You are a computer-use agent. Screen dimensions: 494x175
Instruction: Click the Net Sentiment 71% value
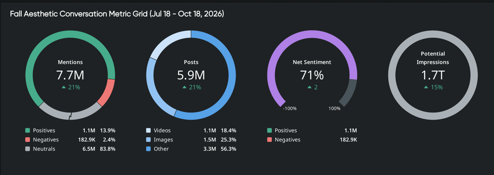[312, 75]
